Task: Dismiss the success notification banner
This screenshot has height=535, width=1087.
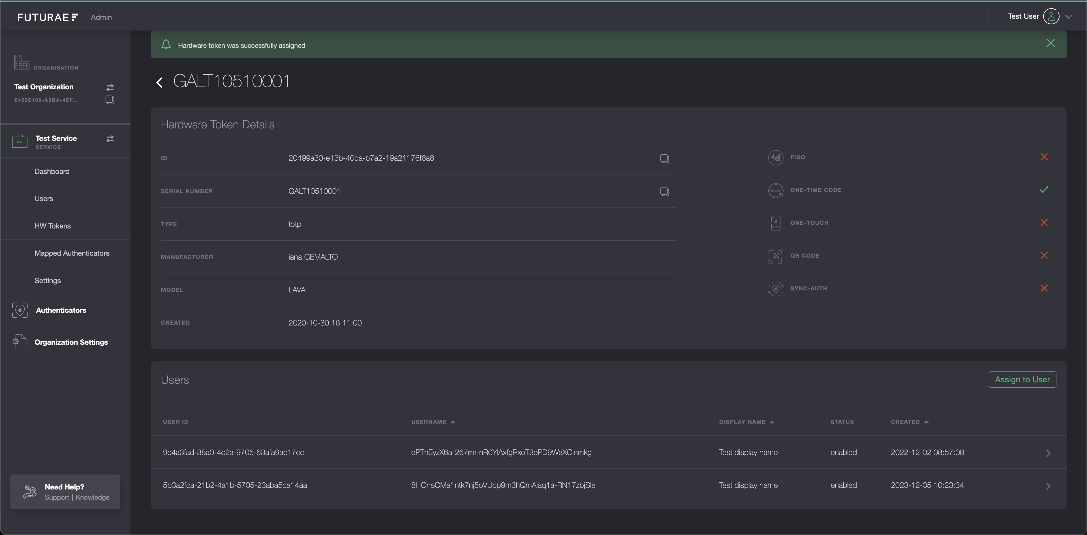Action: [1051, 43]
